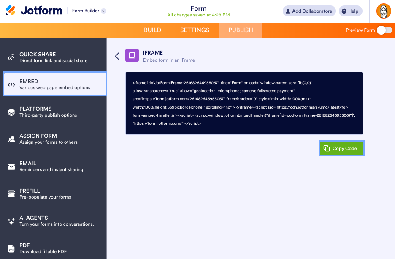The image size is (395, 259).
Task: Click the AI Agents sparkle icon
Action: tap(11, 221)
